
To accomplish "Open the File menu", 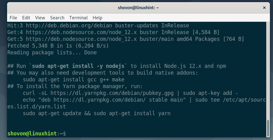I will 13,18.
